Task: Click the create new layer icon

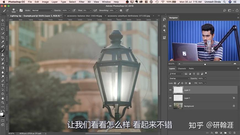Action: click(x=230, y=133)
